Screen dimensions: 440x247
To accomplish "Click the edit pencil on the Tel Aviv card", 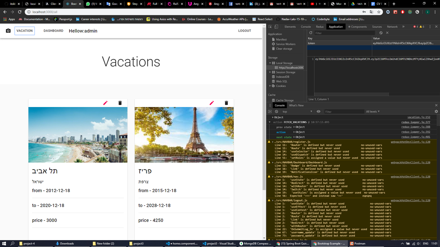I will pyautogui.click(x=105, y=103).
